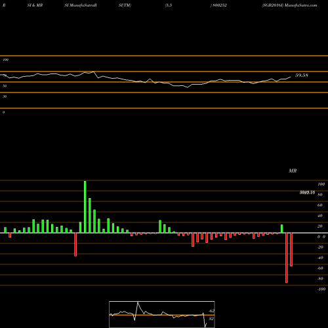Click the 30 level label in RSI panel
This screenshot has width=328, height=328.
point(5,96)
